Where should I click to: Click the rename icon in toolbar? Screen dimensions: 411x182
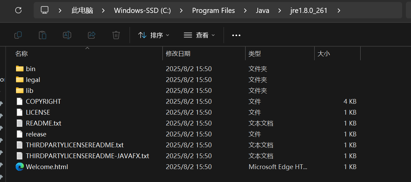(x=67, y=35)
